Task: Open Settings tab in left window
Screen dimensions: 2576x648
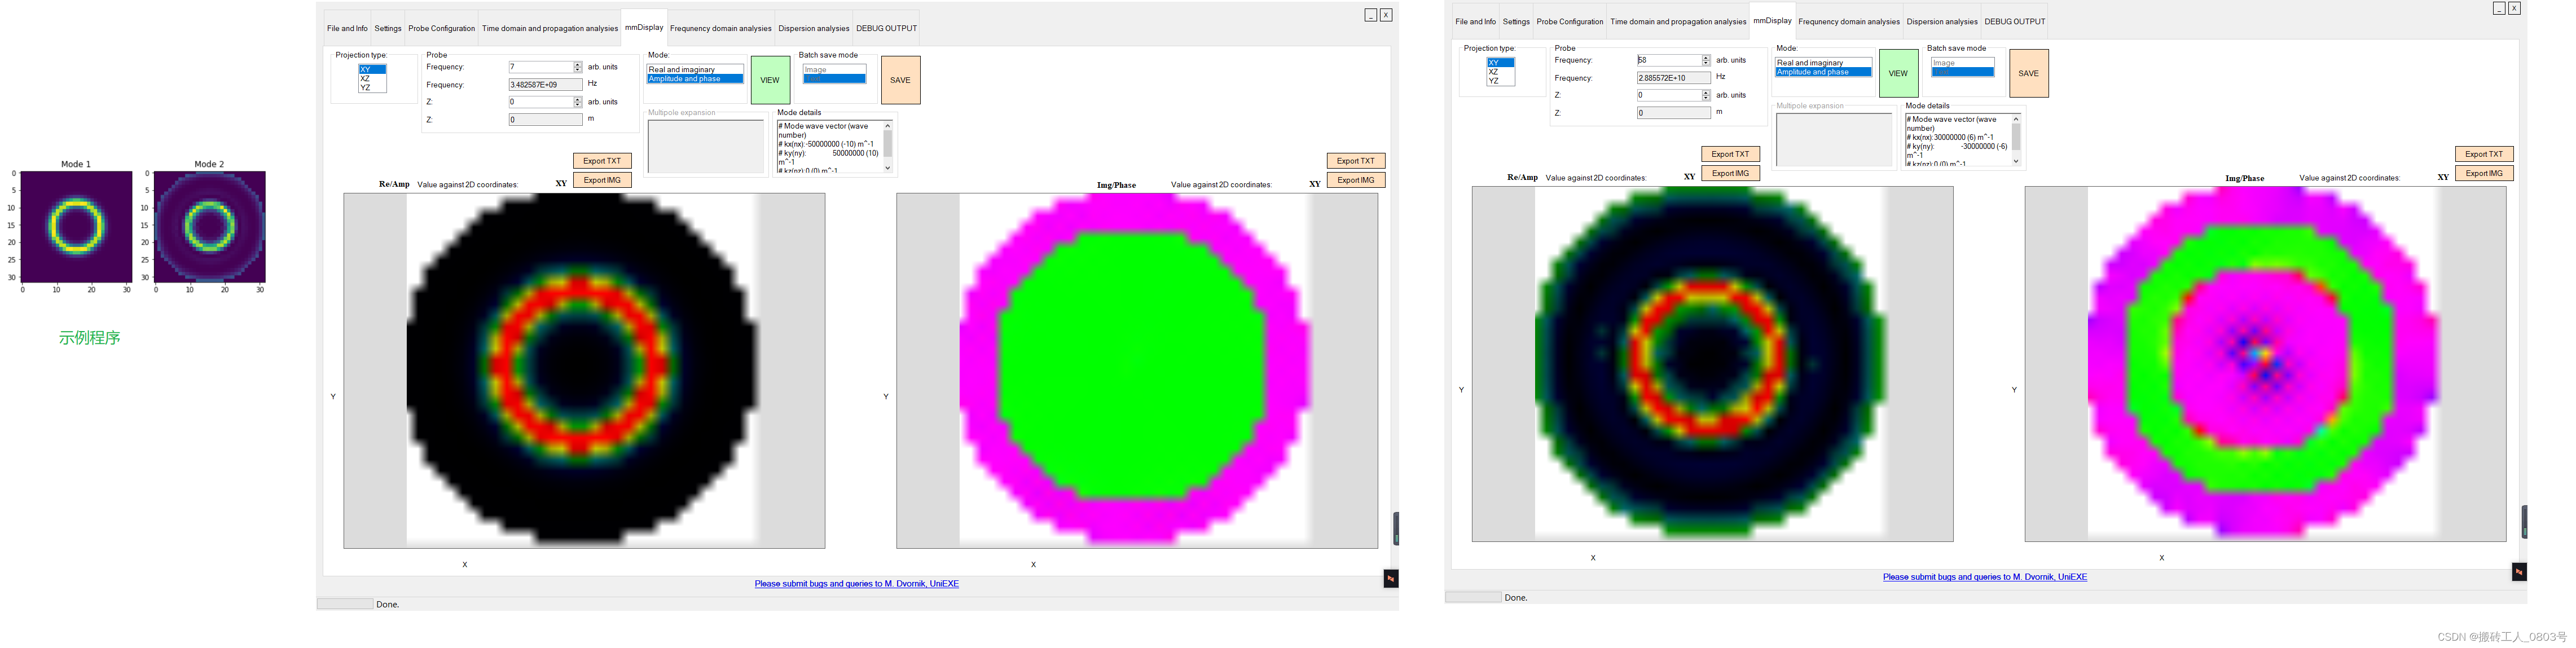Action: click(388, 28)
